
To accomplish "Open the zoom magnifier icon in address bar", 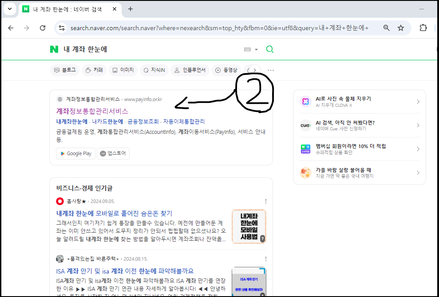I will pyautogui.click(x=386, y=28).
